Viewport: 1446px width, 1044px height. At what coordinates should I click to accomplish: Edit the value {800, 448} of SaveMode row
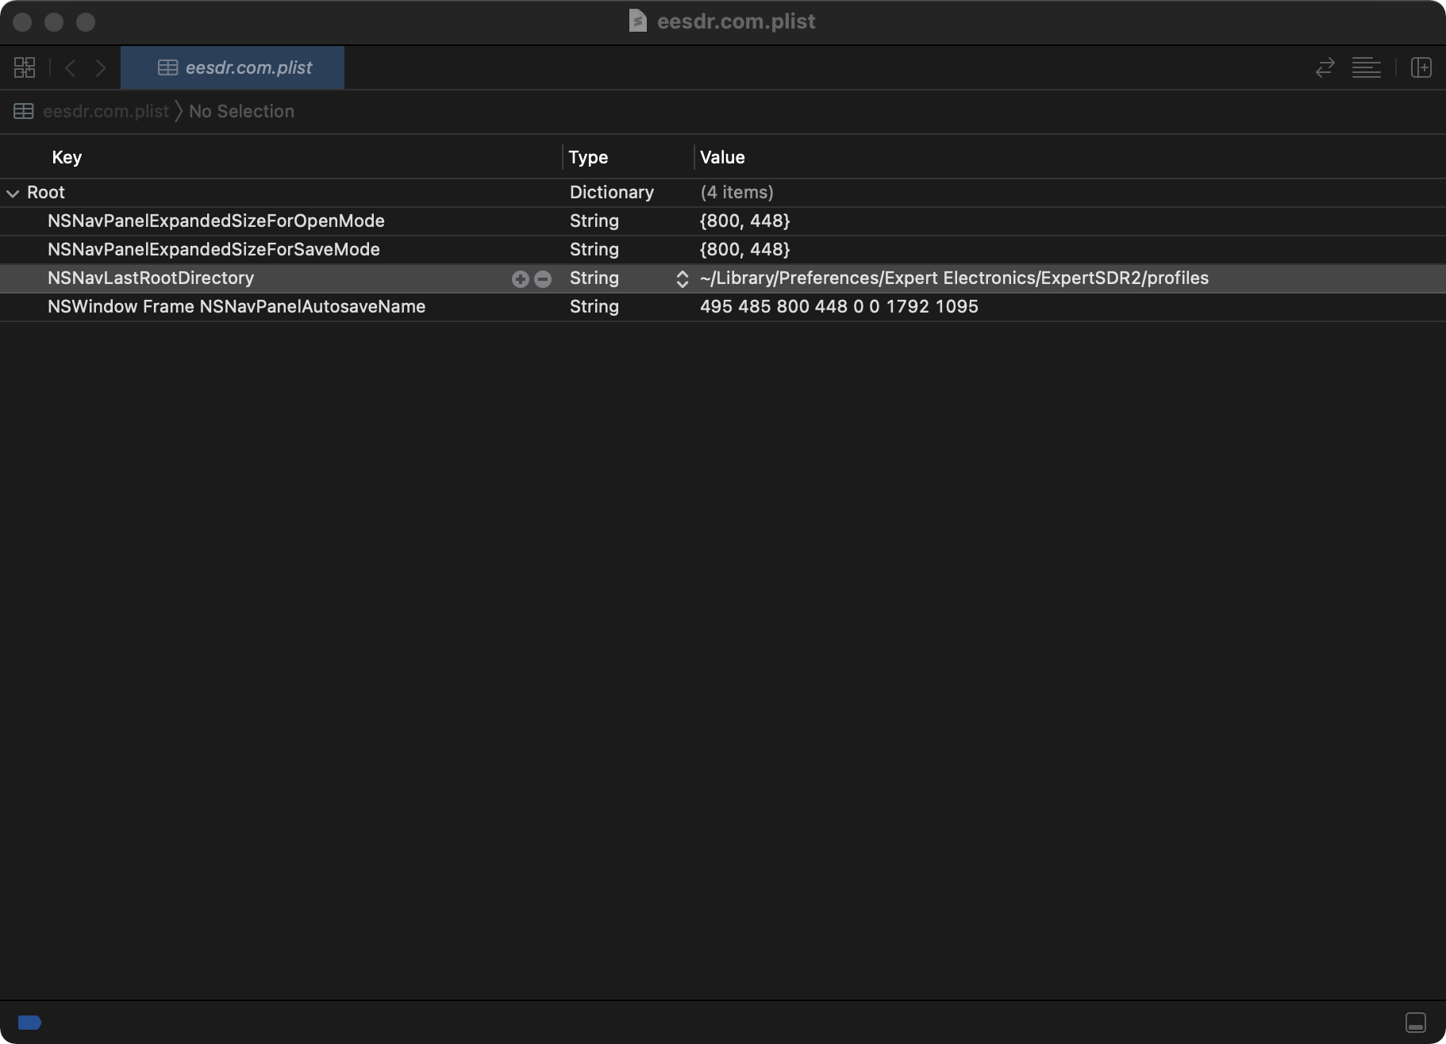click(744, 249)
